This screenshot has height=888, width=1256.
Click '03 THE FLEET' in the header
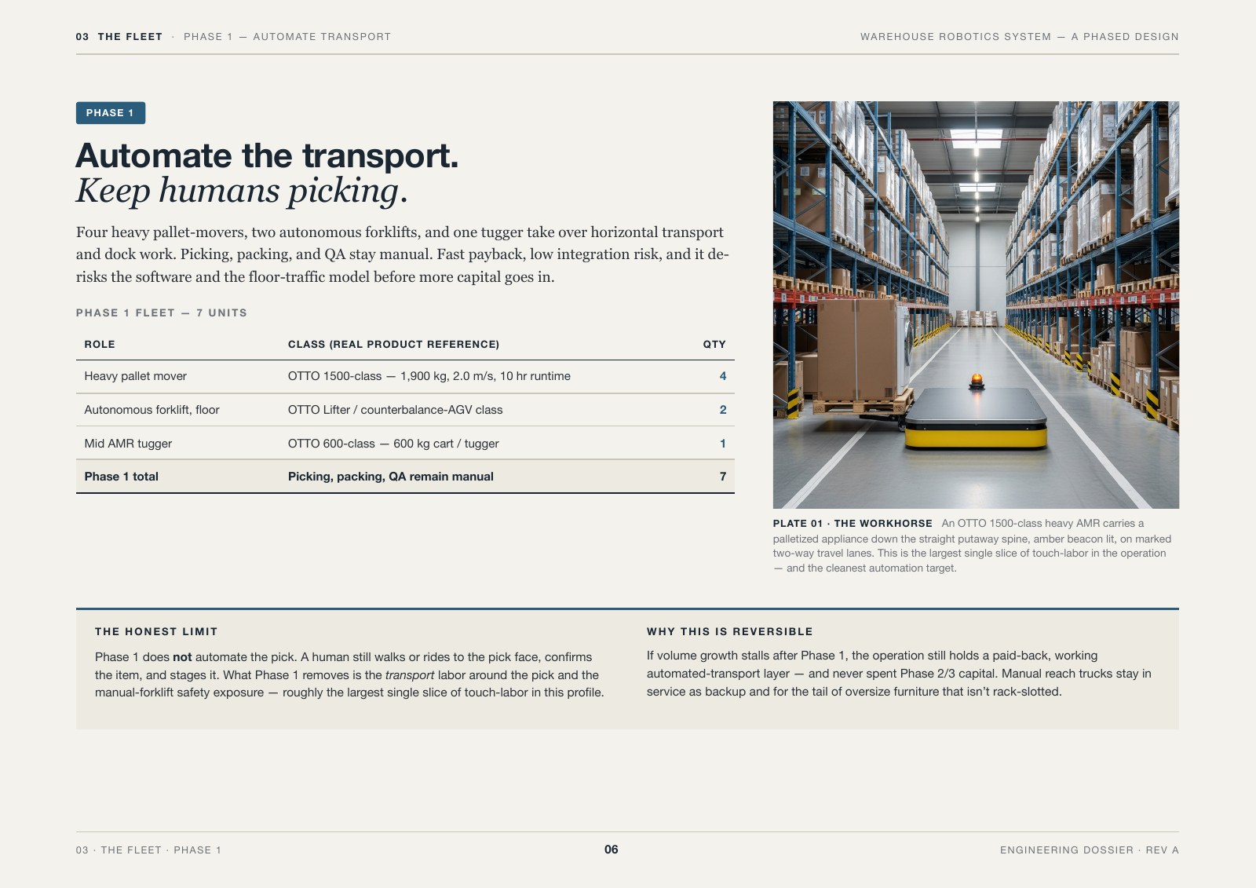[x=119, y=37]
